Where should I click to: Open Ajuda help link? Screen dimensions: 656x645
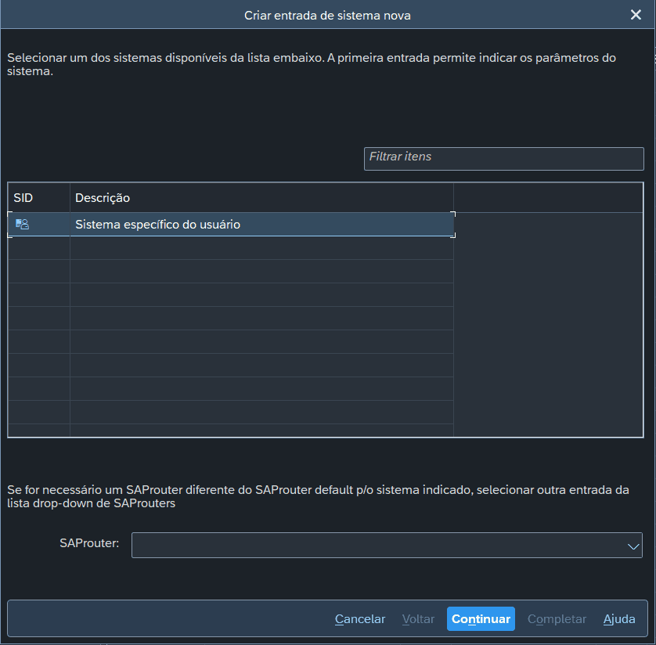(x=619, y=618)
